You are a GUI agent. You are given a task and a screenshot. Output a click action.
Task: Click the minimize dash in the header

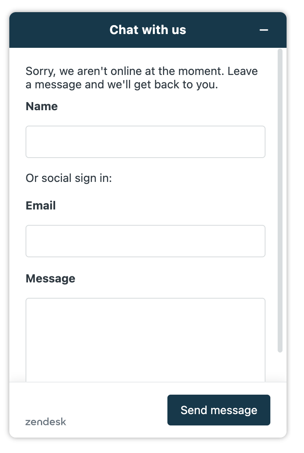point(264,30)
